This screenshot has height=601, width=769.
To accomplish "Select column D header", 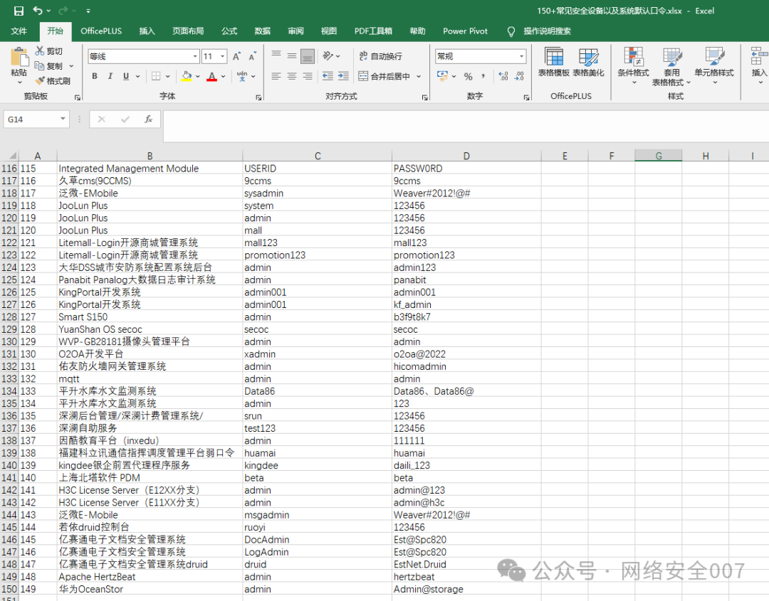I will point(466,156).
